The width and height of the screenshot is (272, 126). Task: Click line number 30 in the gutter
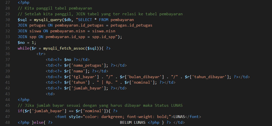click(8, 20)
